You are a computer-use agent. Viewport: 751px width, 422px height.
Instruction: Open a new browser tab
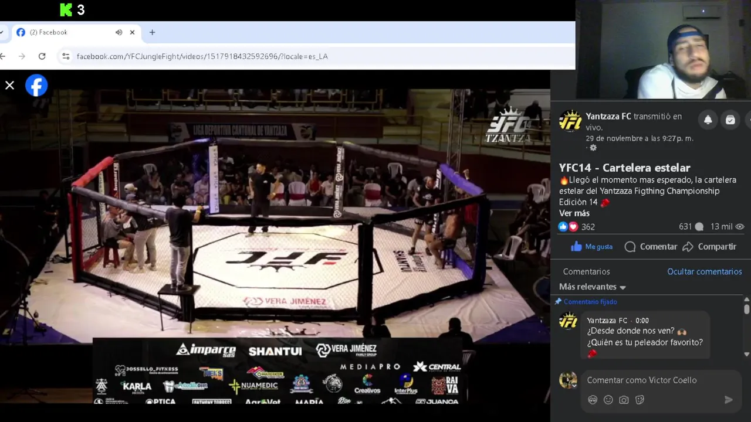point(152,32)
